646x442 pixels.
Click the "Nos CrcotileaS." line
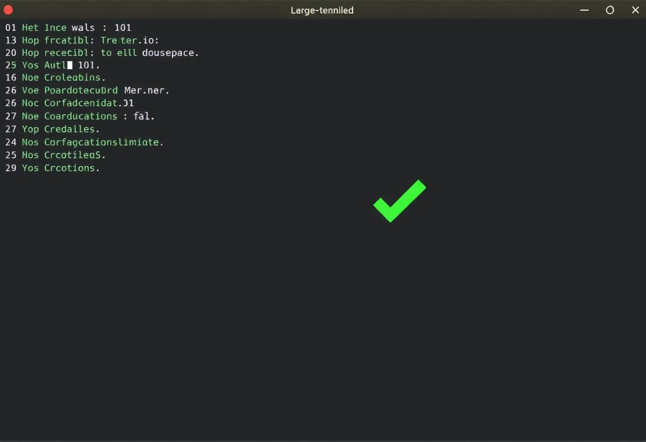click(x=55, y=155)
